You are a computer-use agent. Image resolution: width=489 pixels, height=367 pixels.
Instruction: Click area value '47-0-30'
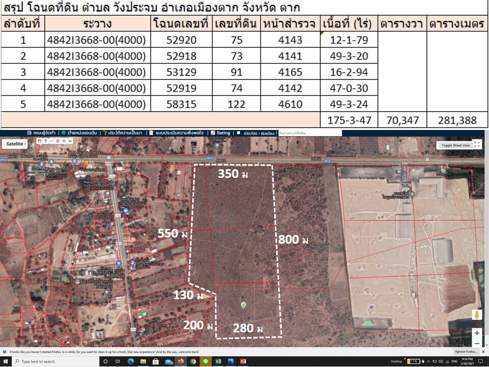click(349, 88)
